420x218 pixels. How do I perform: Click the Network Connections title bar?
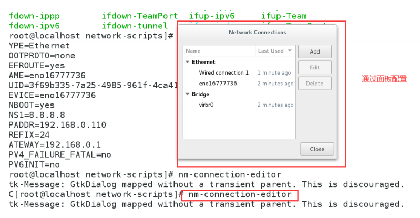point(257,33)
